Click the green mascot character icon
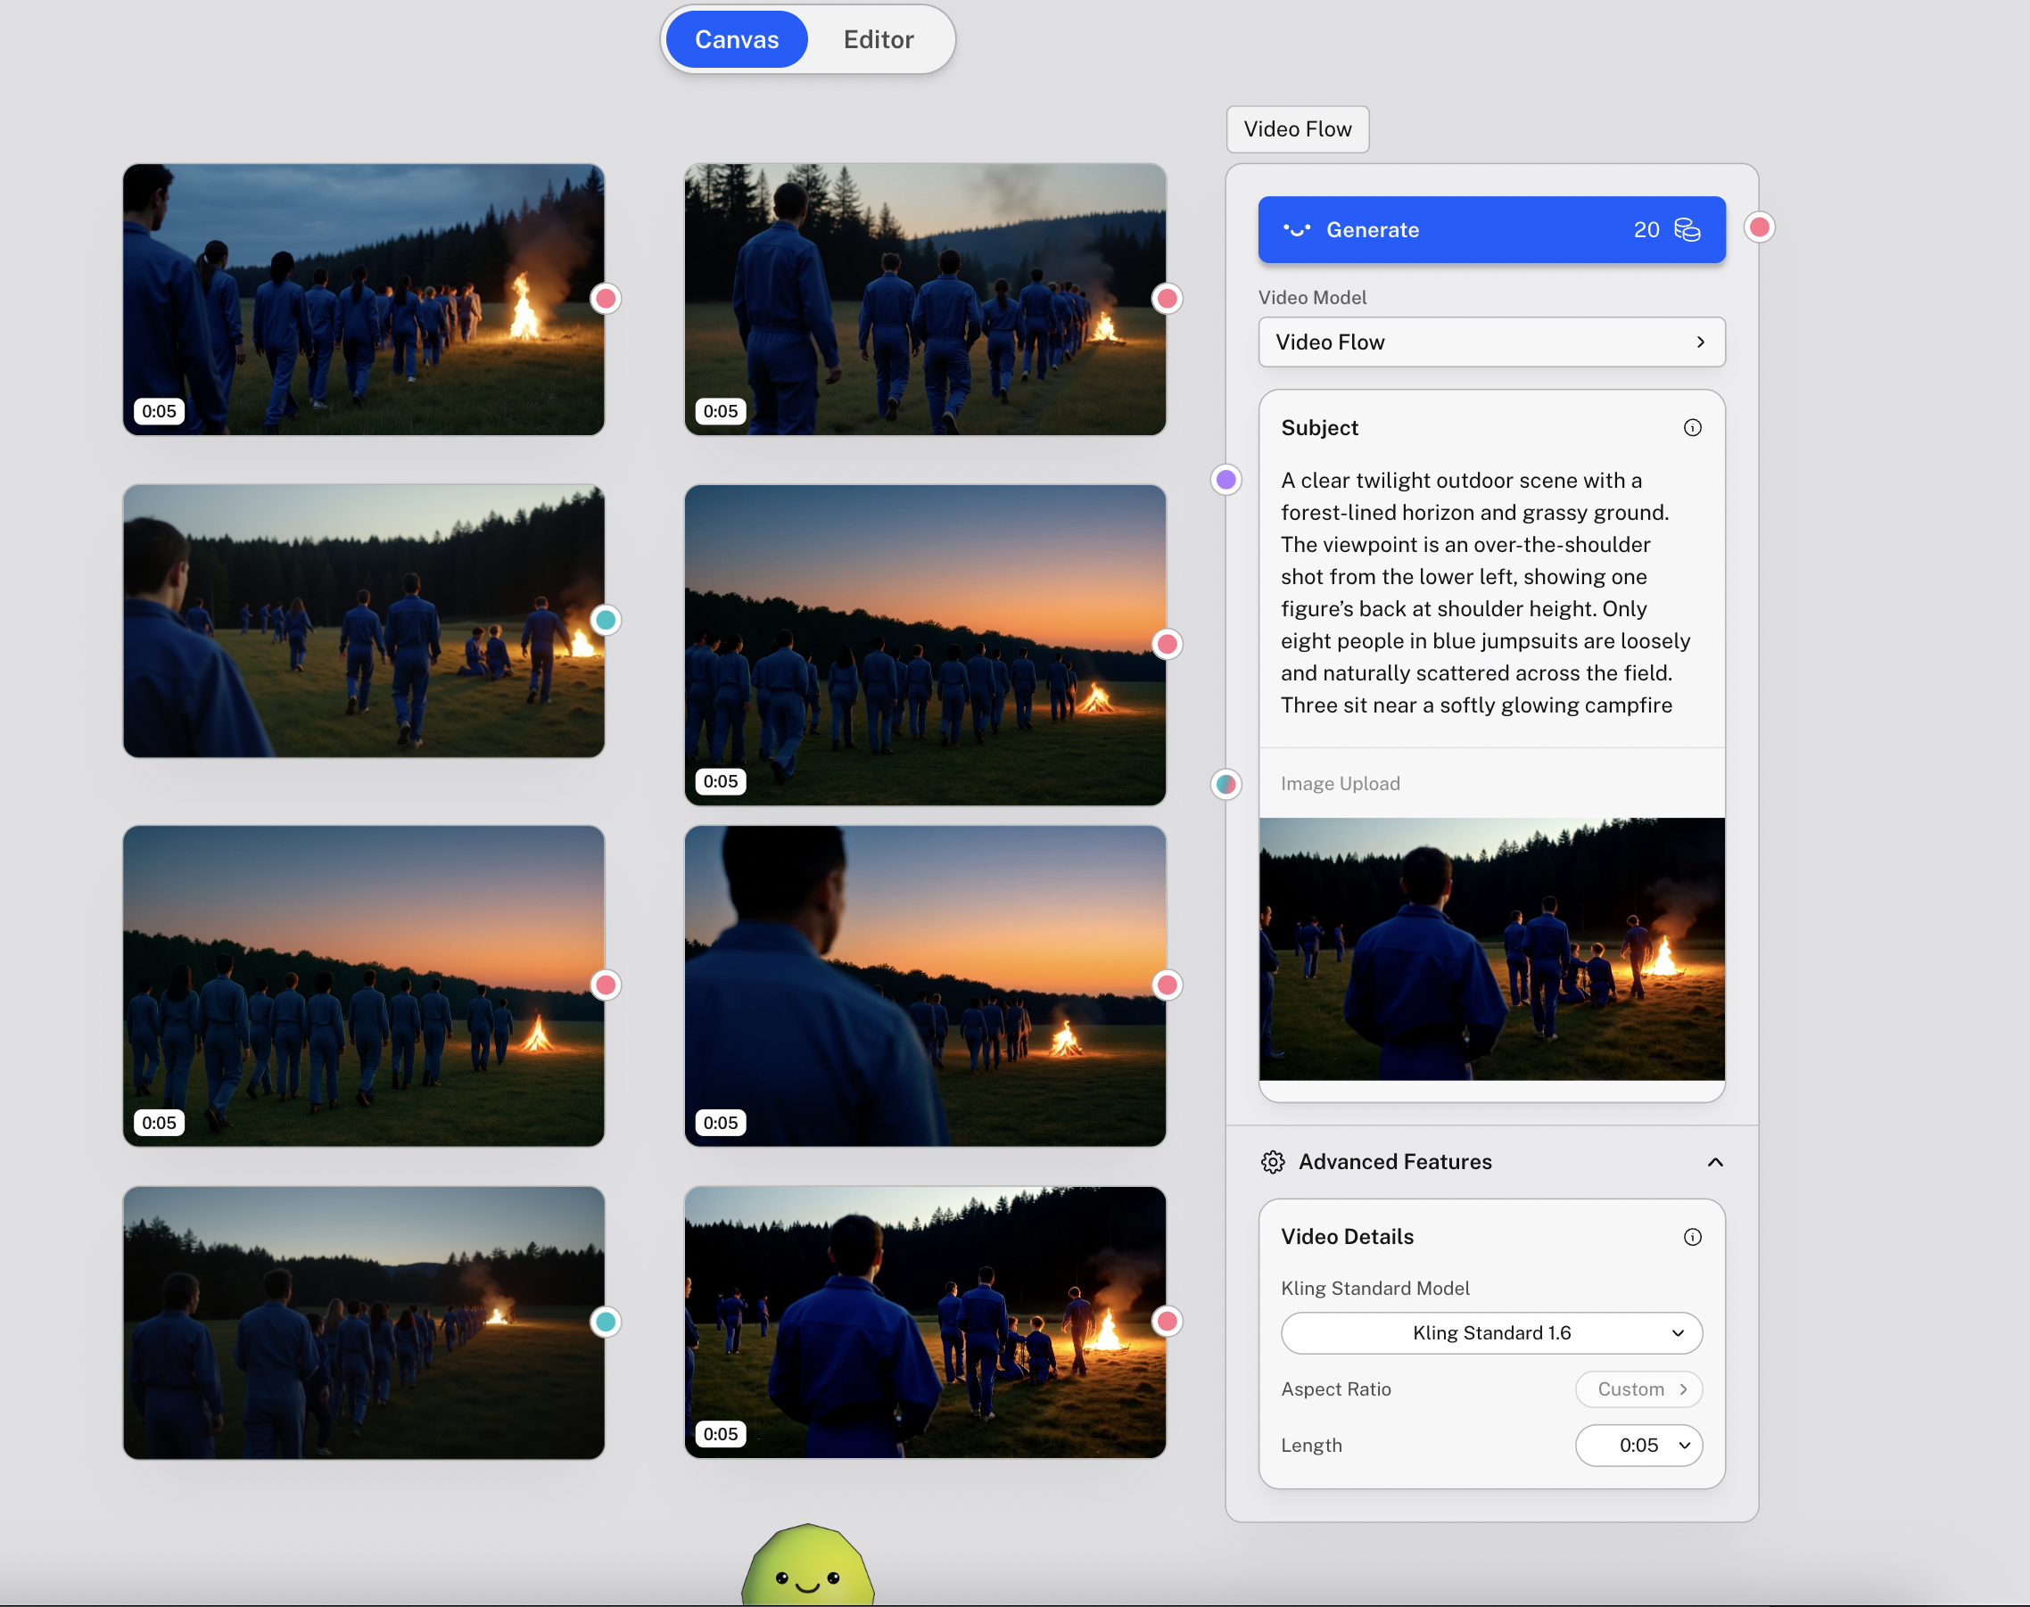 (x=807, y=1570)
